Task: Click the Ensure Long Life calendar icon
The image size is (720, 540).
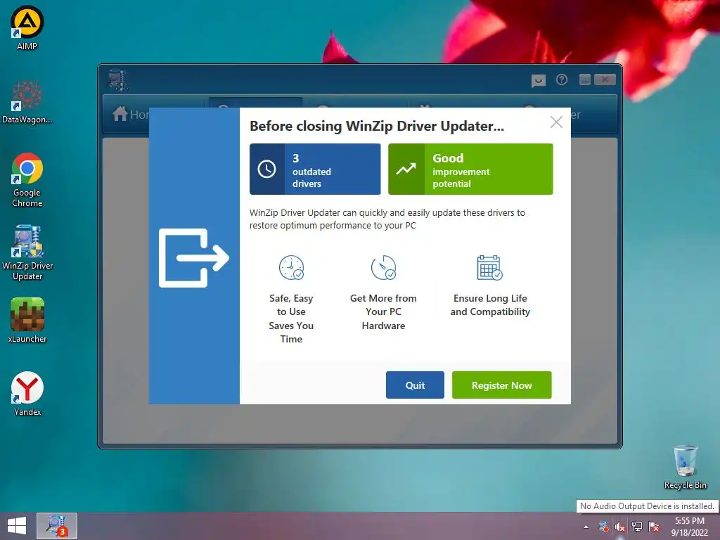Action: click(489, 268)
